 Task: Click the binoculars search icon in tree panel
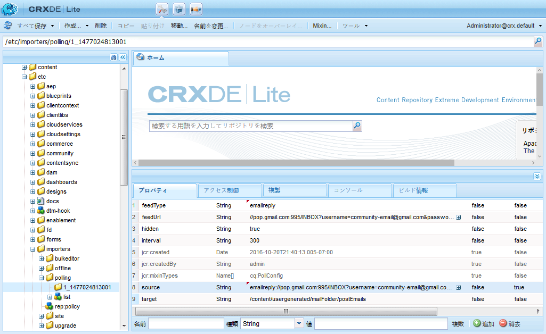tap(113, 57)
